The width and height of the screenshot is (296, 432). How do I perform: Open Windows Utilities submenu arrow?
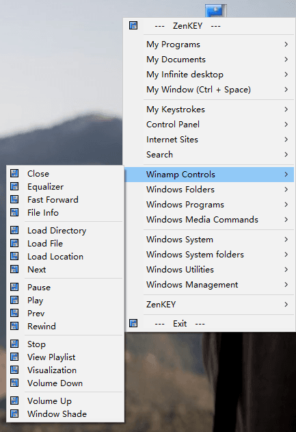click(286, 270)
